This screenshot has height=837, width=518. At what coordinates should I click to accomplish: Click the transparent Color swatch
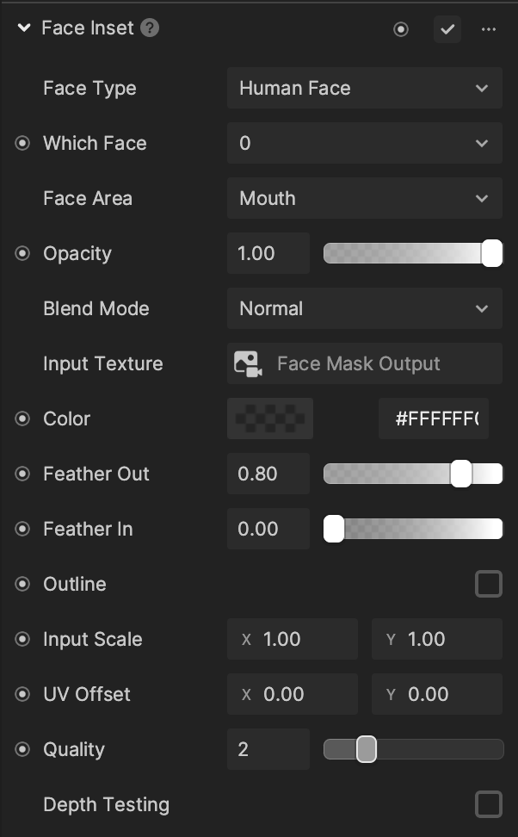pos(269,418)
